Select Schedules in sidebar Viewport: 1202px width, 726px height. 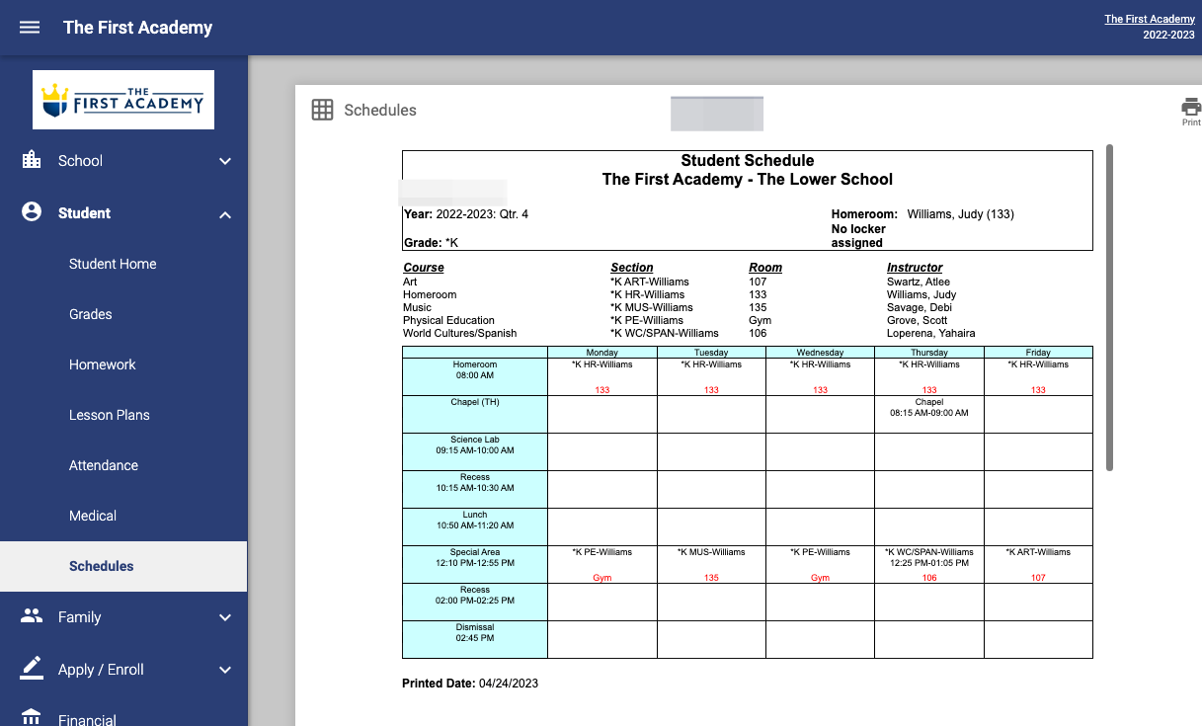pyautogui.click(x=123, y=566)
